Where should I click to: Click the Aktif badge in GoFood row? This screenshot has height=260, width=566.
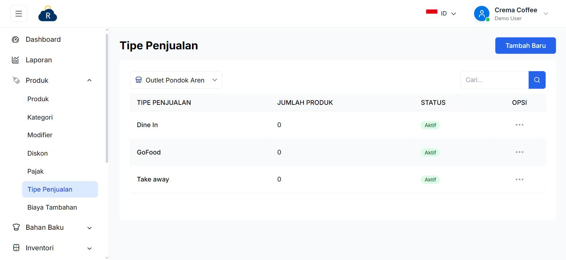430,153
